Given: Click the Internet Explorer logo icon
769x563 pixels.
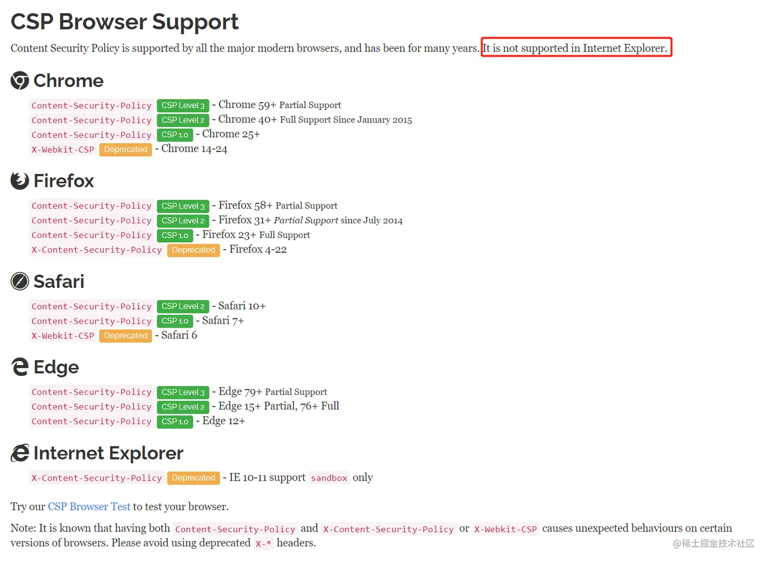Looking at the screenshot, I should coord(20,453).
